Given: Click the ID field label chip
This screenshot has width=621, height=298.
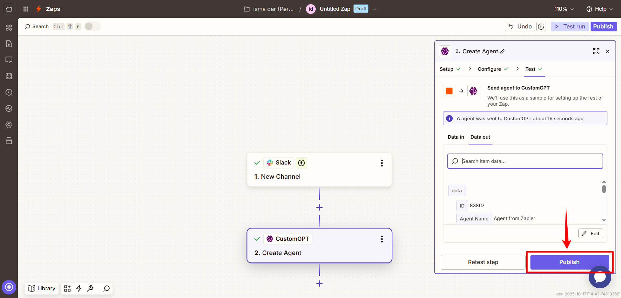Looking at the screenshot, I should [462, 206].
